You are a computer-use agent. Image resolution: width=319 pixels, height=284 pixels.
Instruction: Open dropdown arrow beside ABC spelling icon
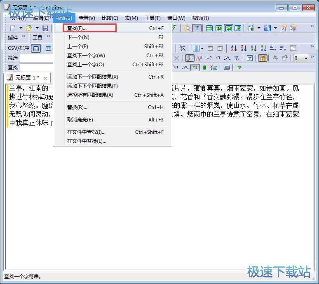pyautogui.click(x=275, y=28)
